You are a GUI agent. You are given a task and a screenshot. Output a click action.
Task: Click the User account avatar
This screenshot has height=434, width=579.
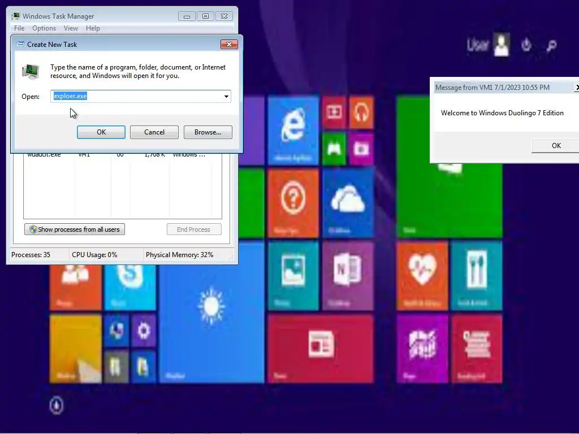pos(502,45)
